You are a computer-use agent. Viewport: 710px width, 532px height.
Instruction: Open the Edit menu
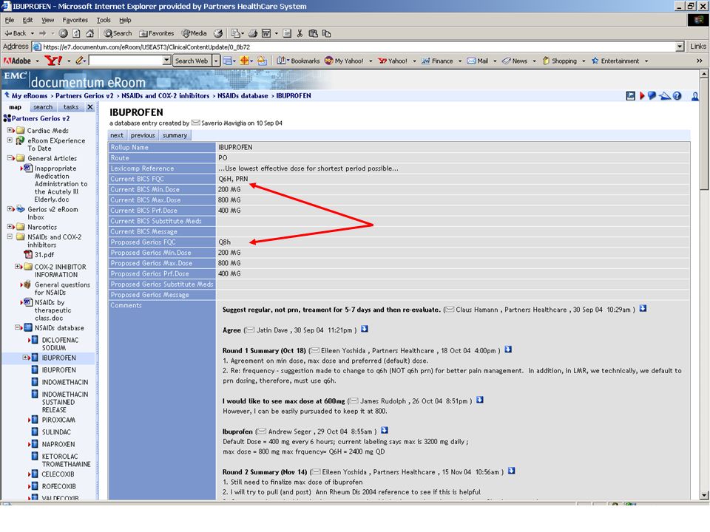point(27,20)
